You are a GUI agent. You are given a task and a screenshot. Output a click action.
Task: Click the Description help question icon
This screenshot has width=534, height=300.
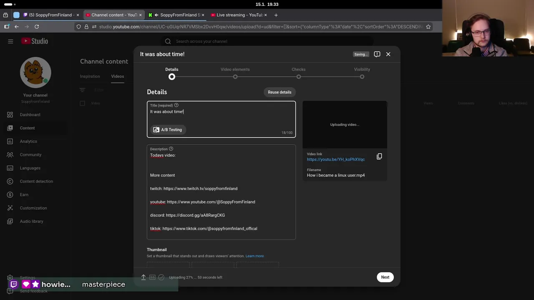coord(171,149)
